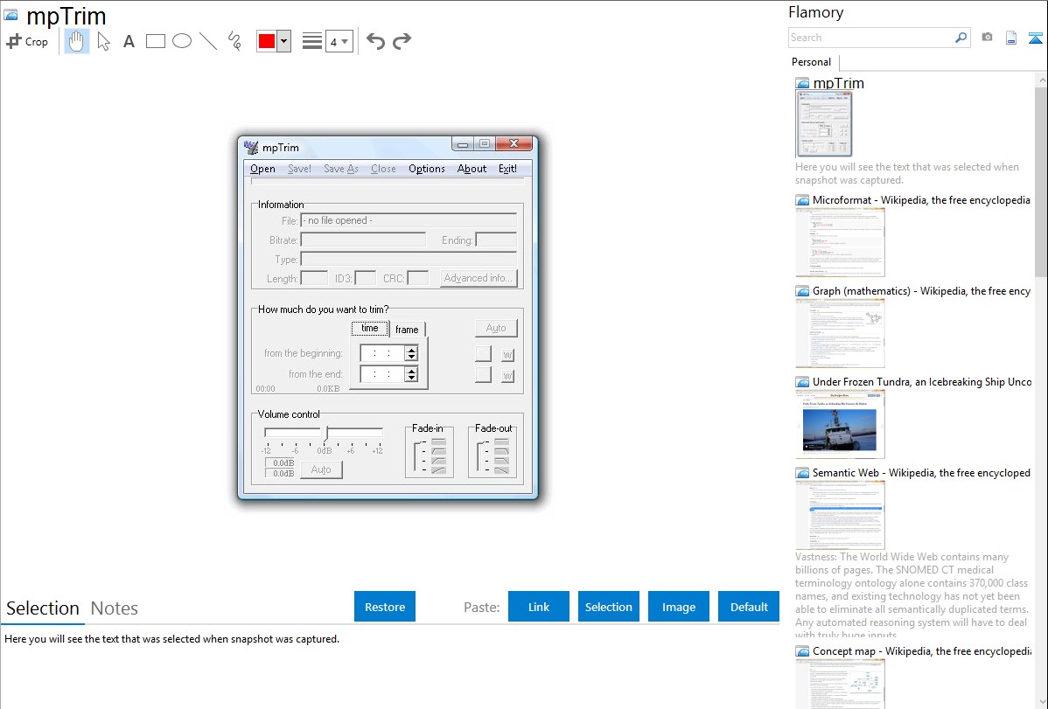The image size is (1048, 709).
Task: Click the Paste Link button
Action: click(539, 607)
